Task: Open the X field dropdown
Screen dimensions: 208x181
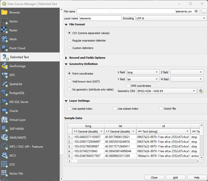Action: coord(143,72)
